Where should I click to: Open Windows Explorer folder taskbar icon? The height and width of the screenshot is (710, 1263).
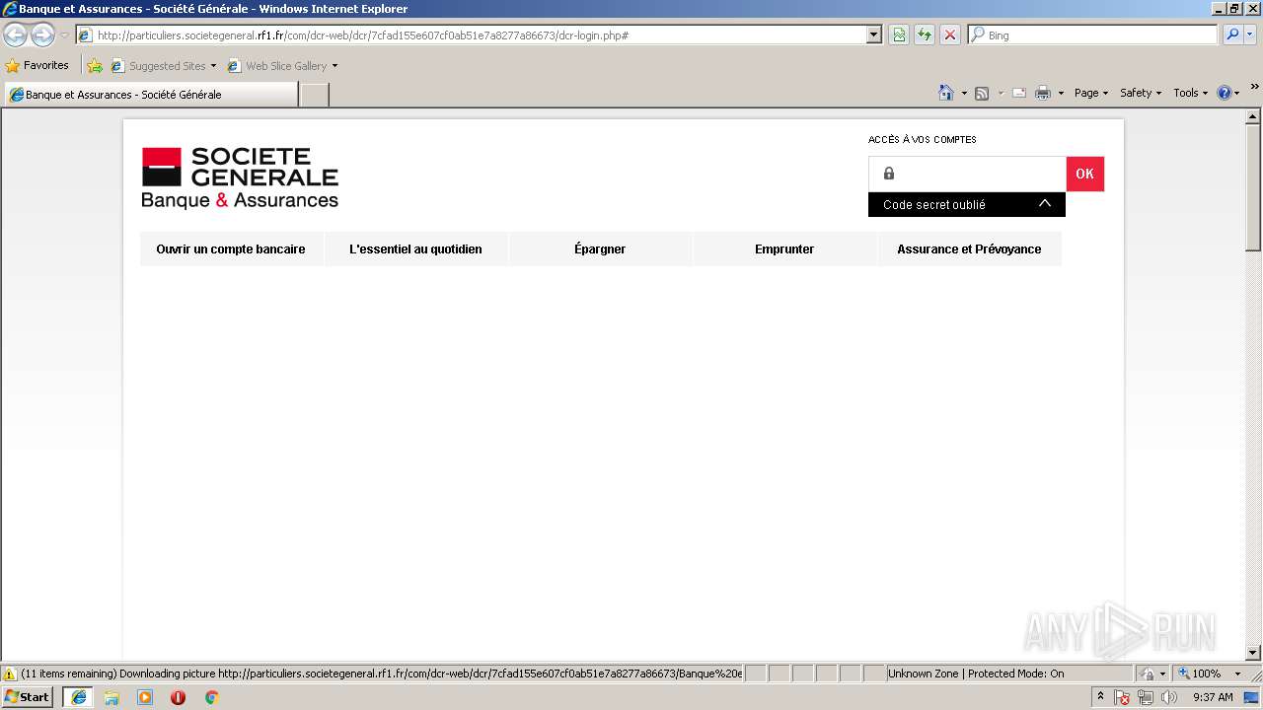[x=111, y=697]
